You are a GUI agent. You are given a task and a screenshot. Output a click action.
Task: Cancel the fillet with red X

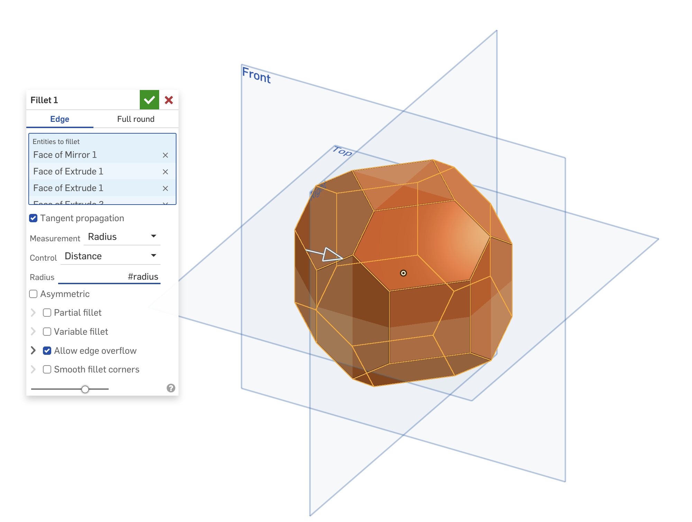coord(169,100)
